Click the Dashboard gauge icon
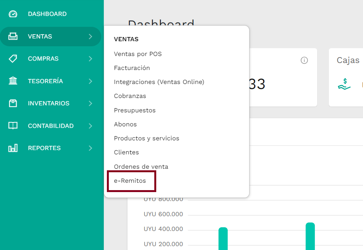 [x=13, y=14]
